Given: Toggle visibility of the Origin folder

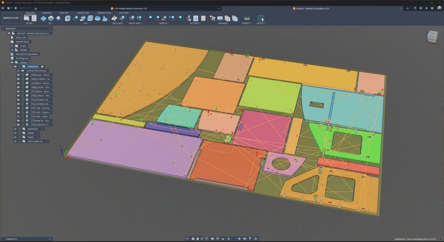Looking at the screenshot, I should pos(13,46).
